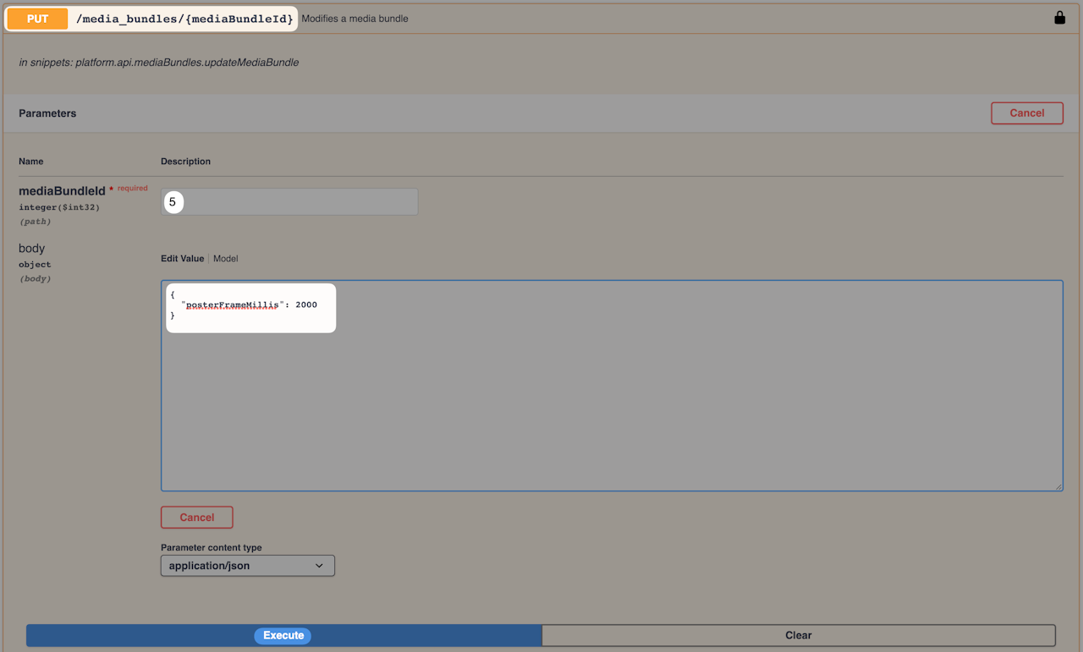Image resolution: width=1083 pixels, height=652 pixels.
Task: Click the textarea resize handle corner
Action: pos(1058,485)
